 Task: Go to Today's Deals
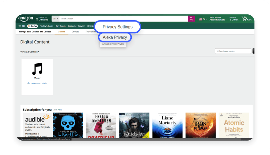(47, 26)
